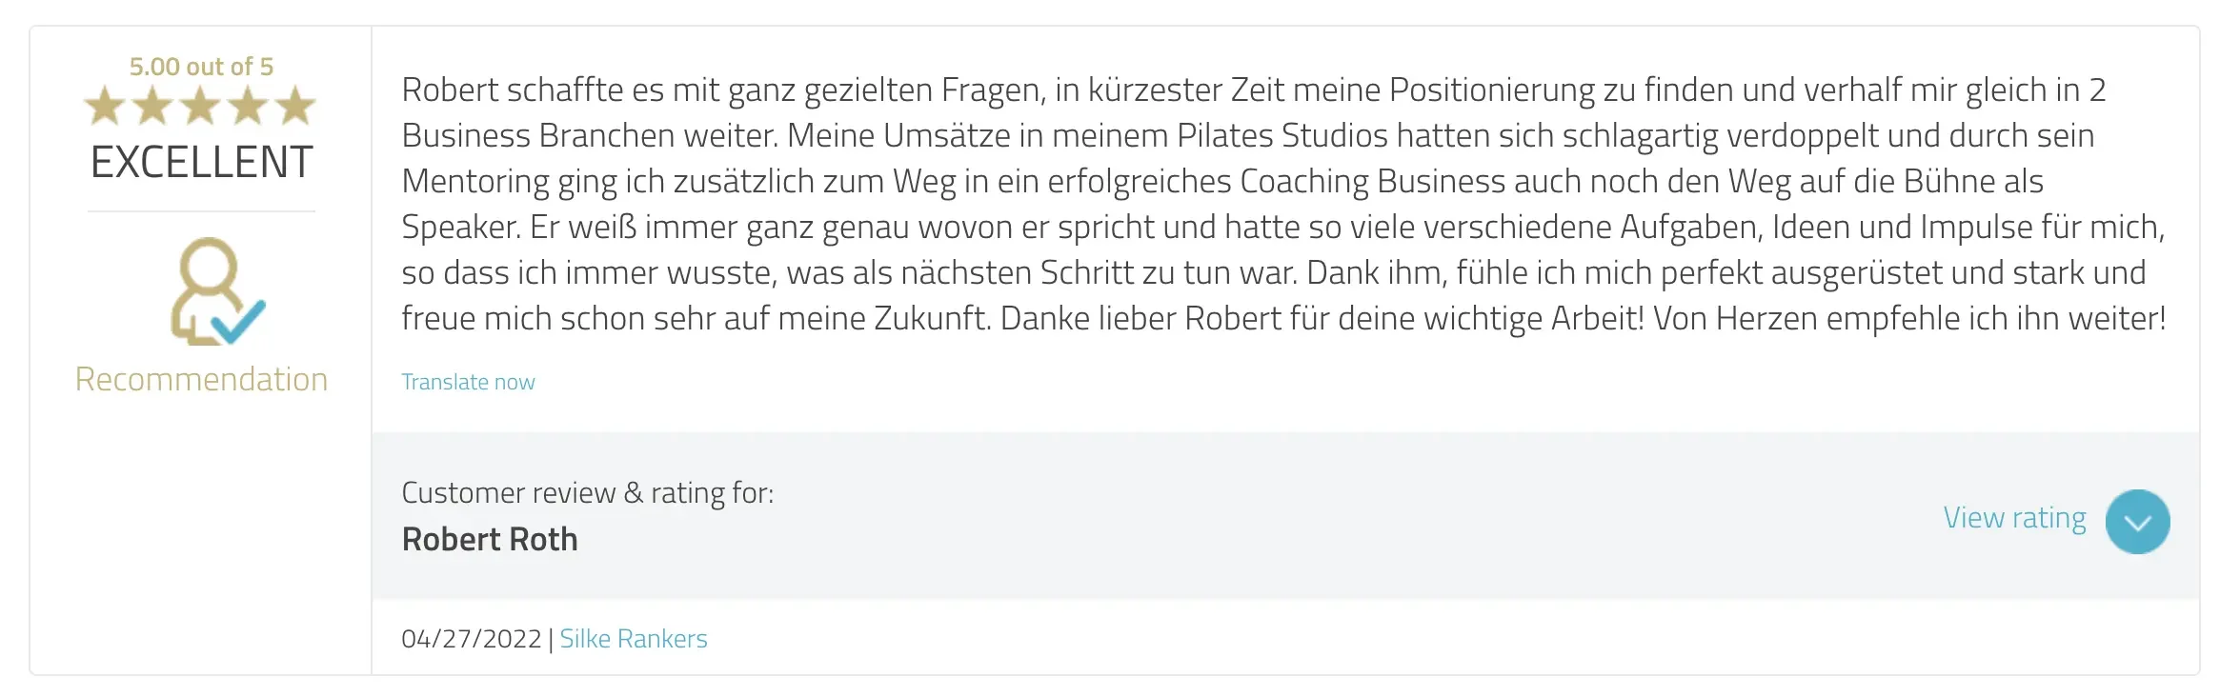Click the 'Translate now' link
This screenshot has width=2220, height=697.
point(468,382)
